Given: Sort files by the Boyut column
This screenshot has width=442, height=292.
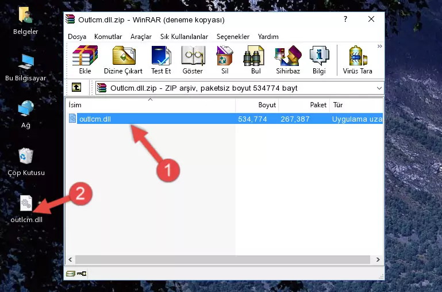Looking at the screenshot, I should coord(257,105).
